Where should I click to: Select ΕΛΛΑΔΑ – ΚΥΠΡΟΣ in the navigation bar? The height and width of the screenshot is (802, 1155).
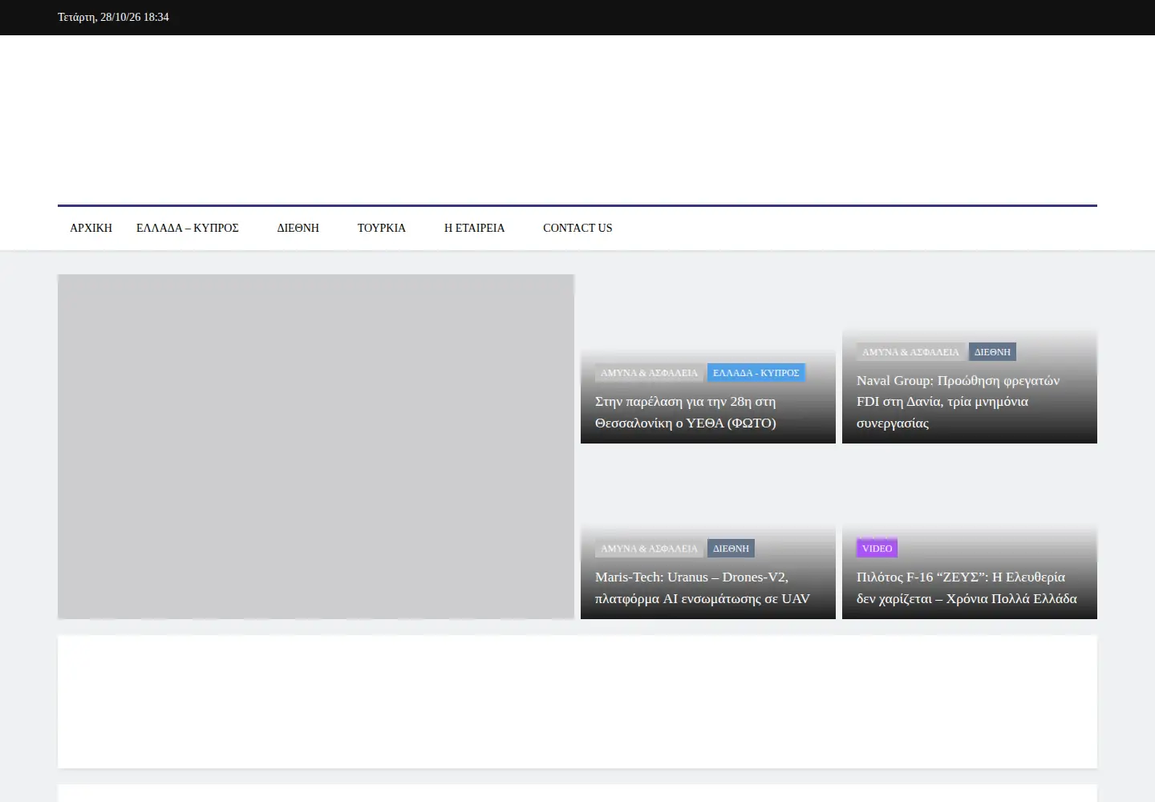tap(188, 228)
